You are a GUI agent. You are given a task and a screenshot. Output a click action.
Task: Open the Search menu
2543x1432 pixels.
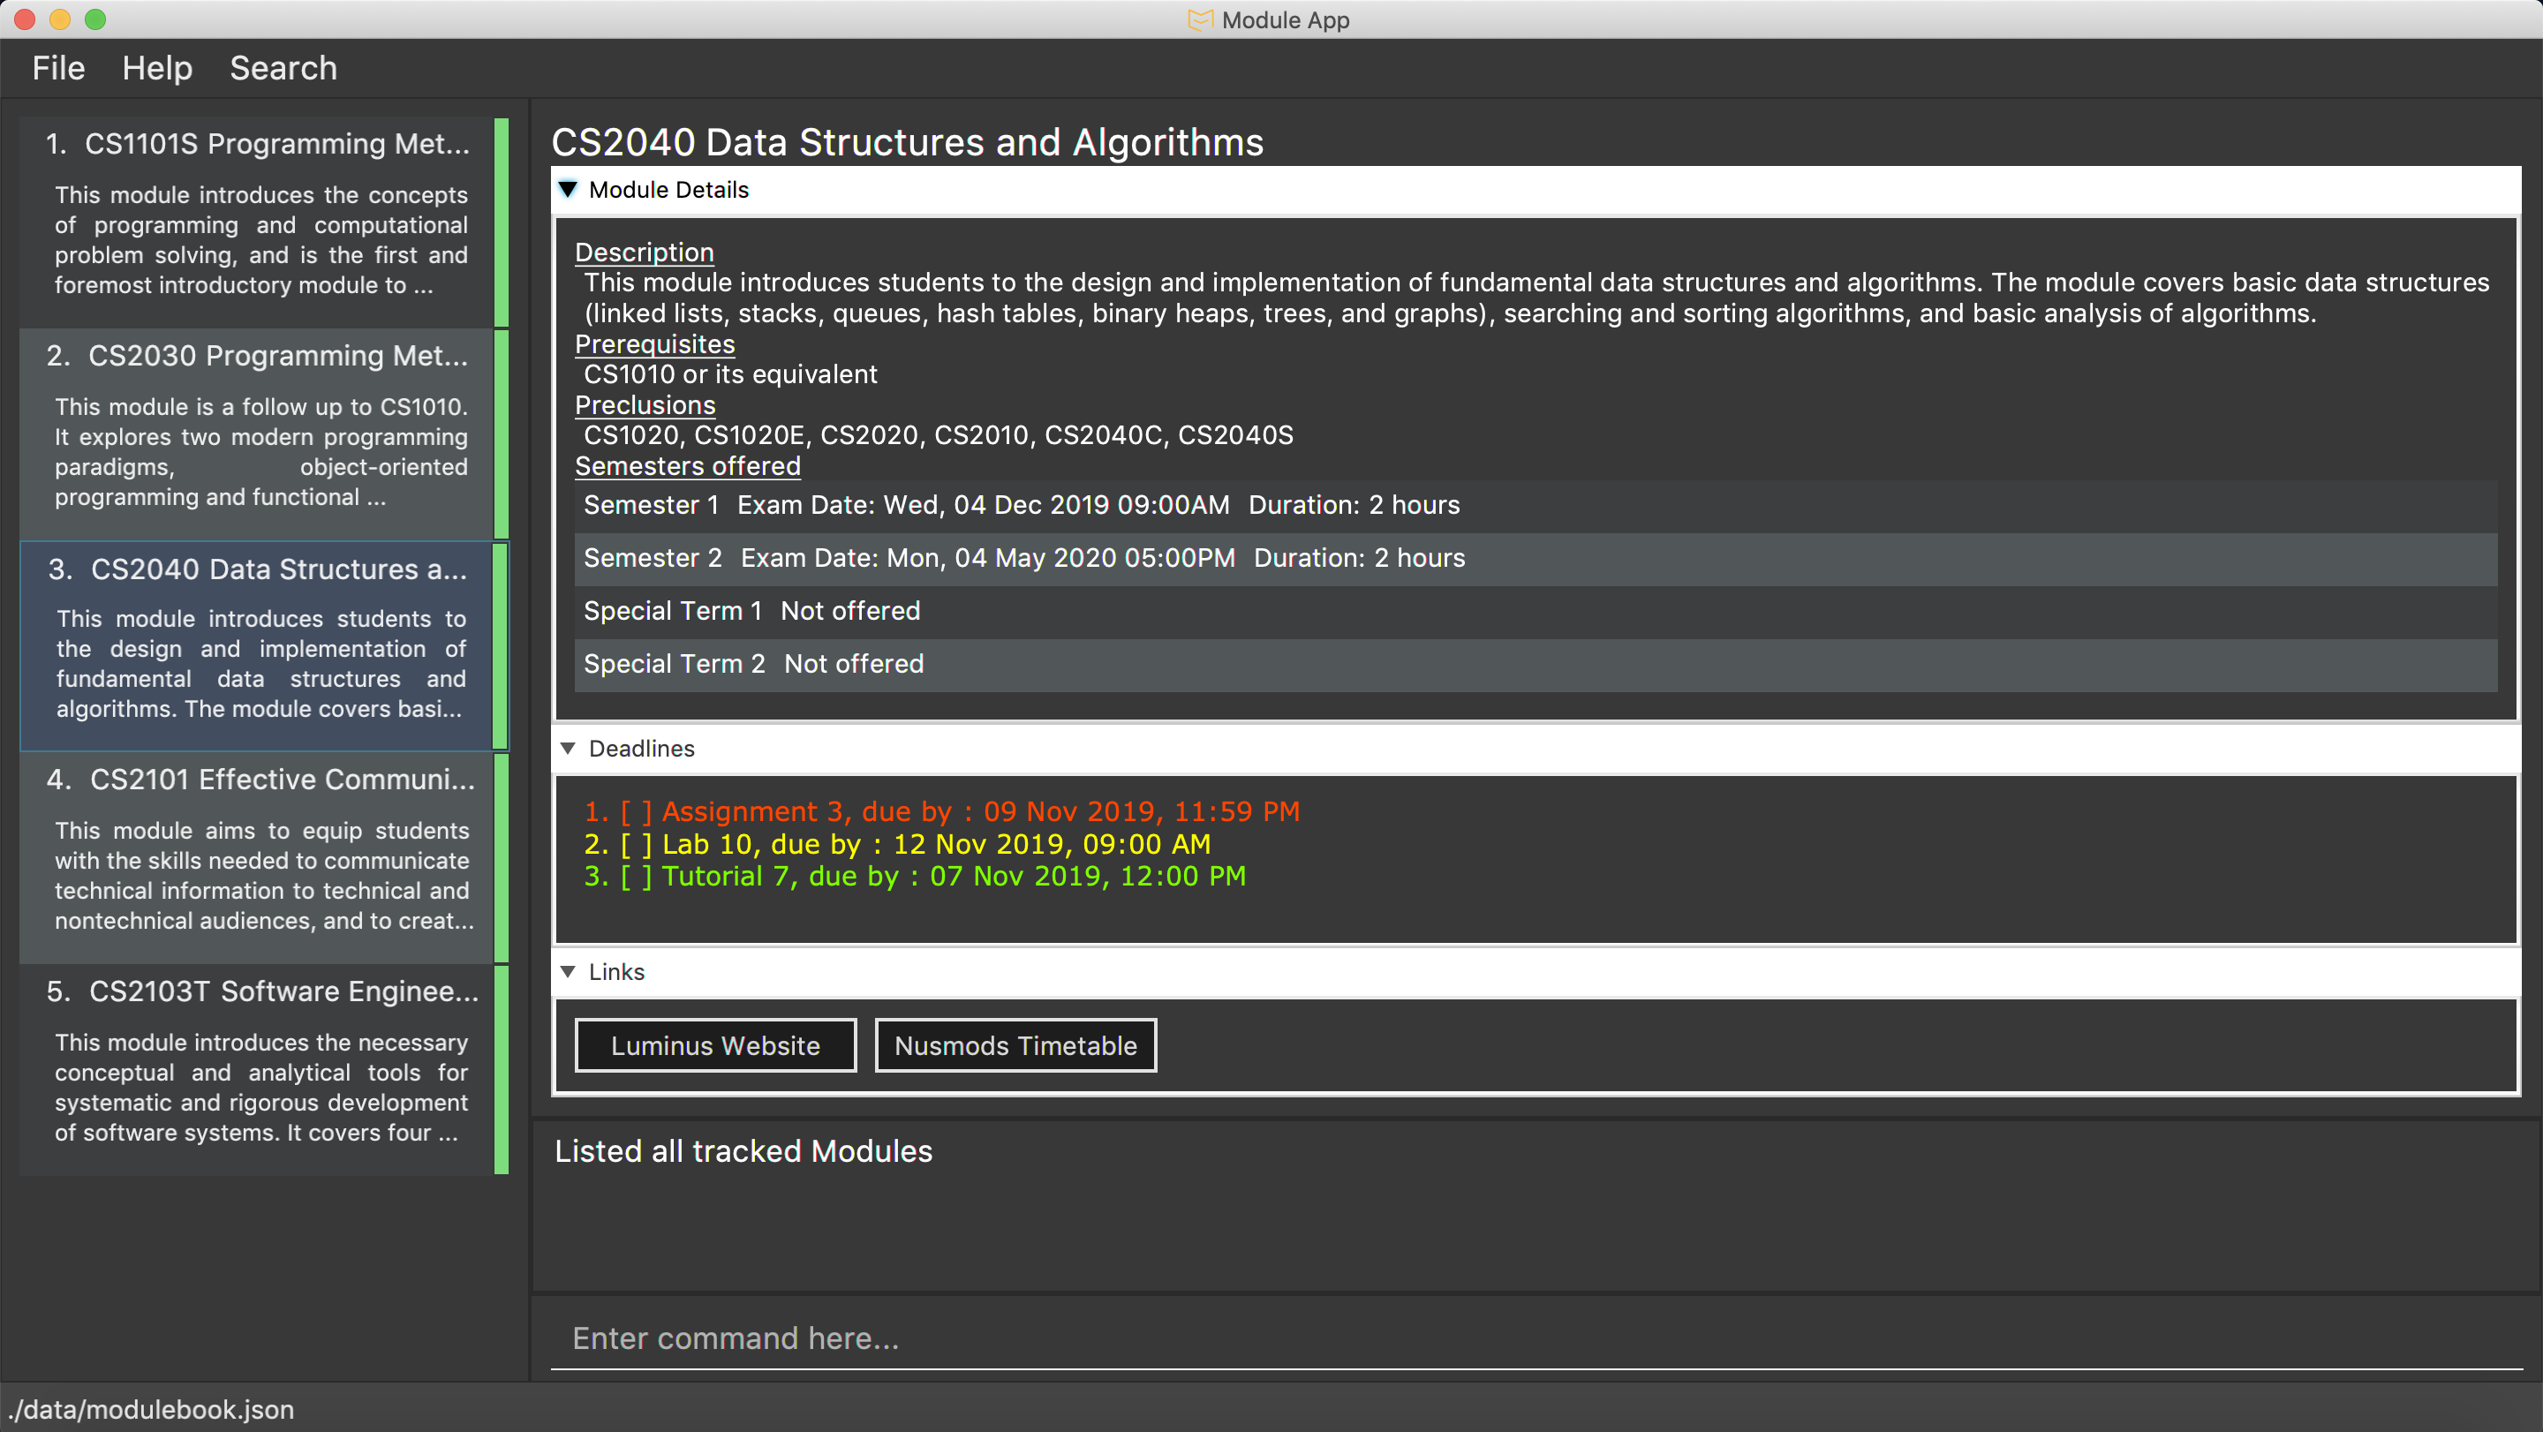[x=283, y=68]
